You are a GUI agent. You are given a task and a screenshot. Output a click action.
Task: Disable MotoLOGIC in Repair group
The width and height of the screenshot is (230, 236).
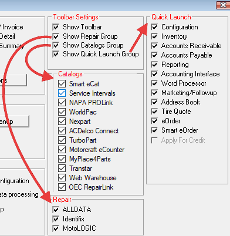click(x=56, y=228)
